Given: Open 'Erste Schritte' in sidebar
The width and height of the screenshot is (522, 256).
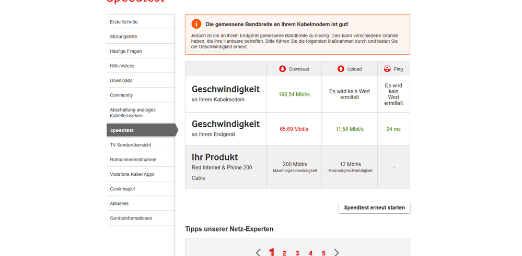Looking at the screenshot, I should pyautogui.click(x=124, y=22).
